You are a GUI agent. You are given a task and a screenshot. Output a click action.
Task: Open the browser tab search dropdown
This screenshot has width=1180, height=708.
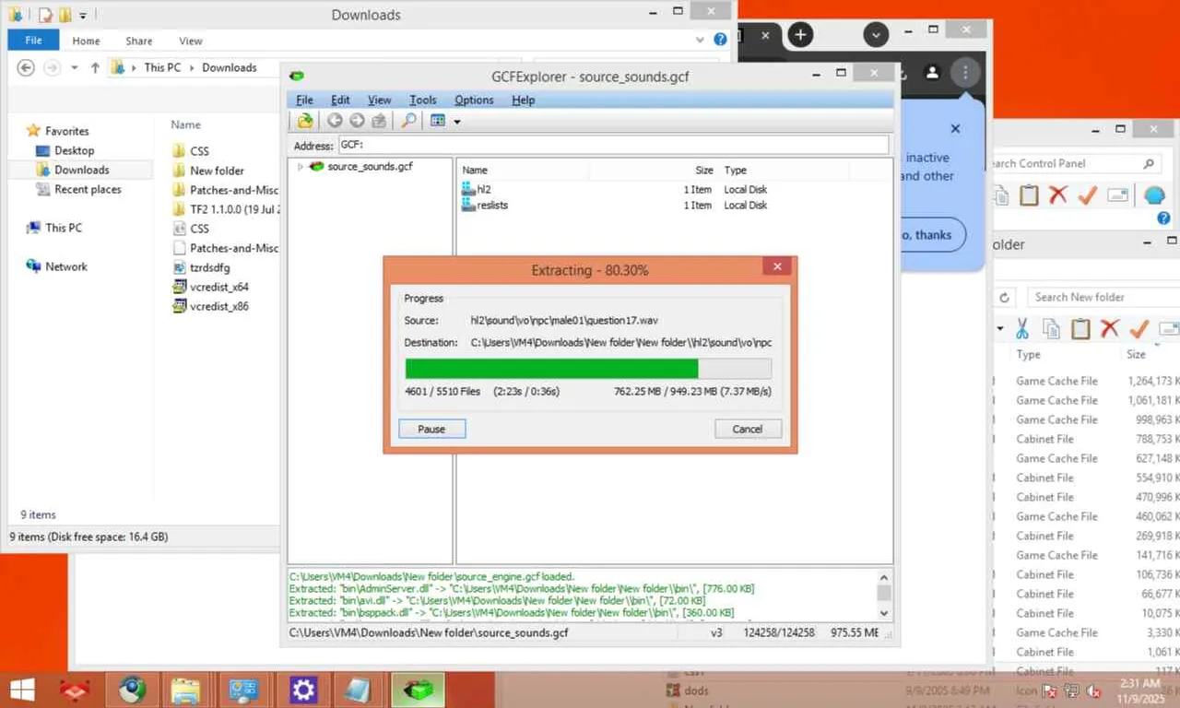(x=876, y=35)
